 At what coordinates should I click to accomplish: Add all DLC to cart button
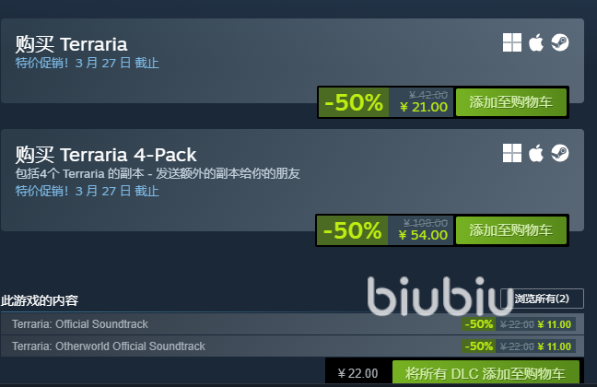(486, 373)
